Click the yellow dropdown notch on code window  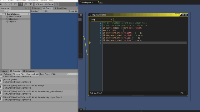tap(177, 14)
